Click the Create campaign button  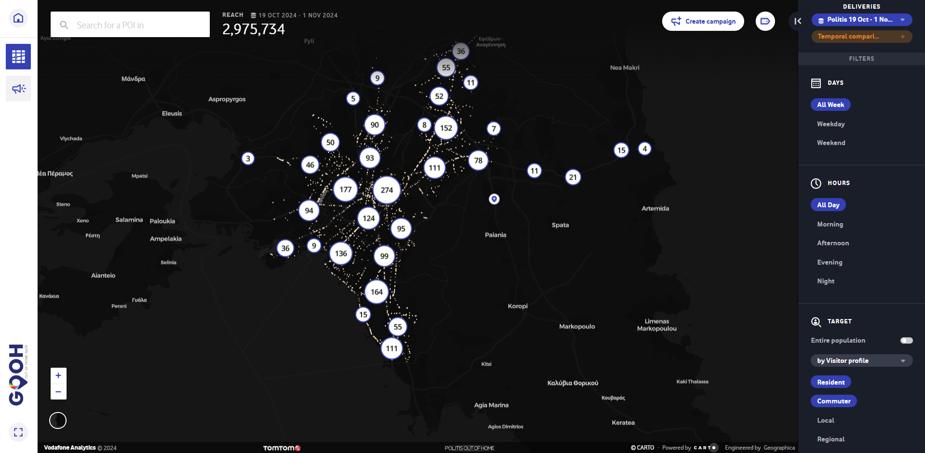(x=703, y=21)
